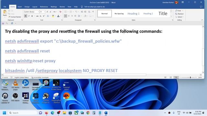Viewport: 207px width, 116px height.
Task: Click the Multilevel List icon
Action: point(76,12)
